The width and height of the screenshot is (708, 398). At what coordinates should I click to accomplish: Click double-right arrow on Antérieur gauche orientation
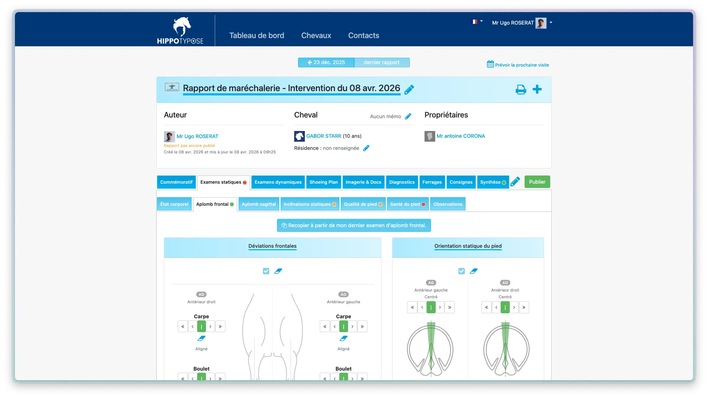(450, 307)
